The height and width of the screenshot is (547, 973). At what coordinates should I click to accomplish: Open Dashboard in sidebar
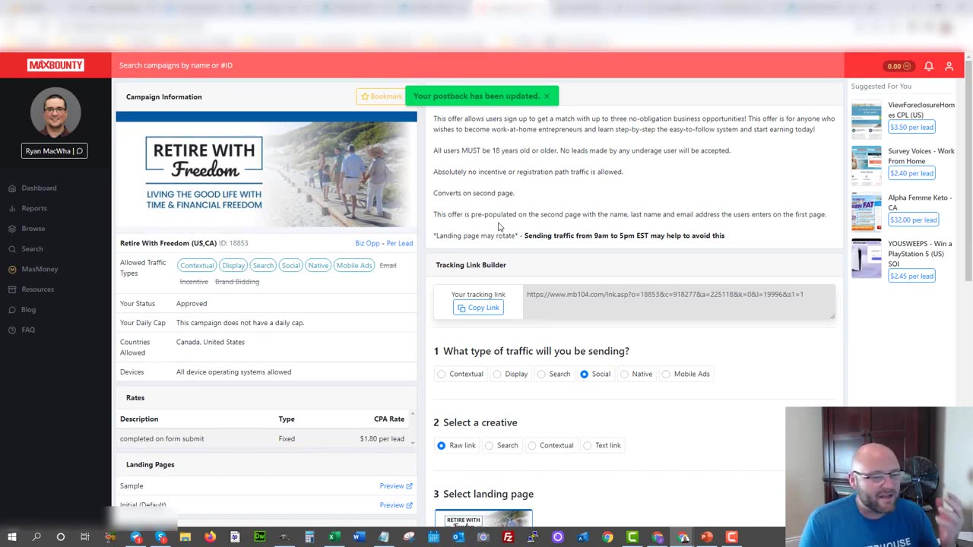coord(39,188)
